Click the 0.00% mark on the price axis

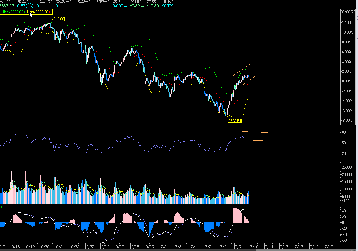[346, 81]
